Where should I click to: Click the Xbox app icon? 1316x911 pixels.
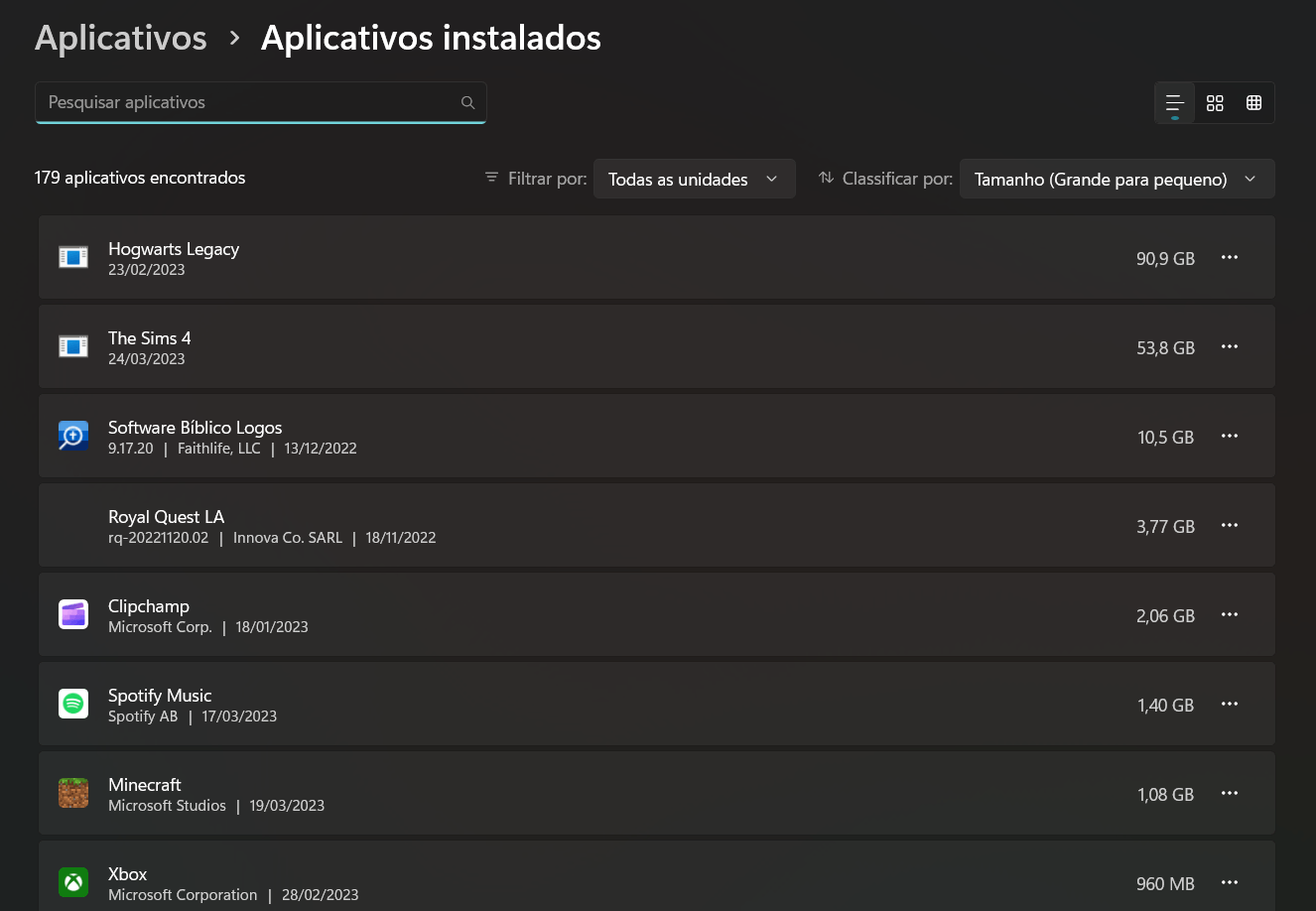73,883
